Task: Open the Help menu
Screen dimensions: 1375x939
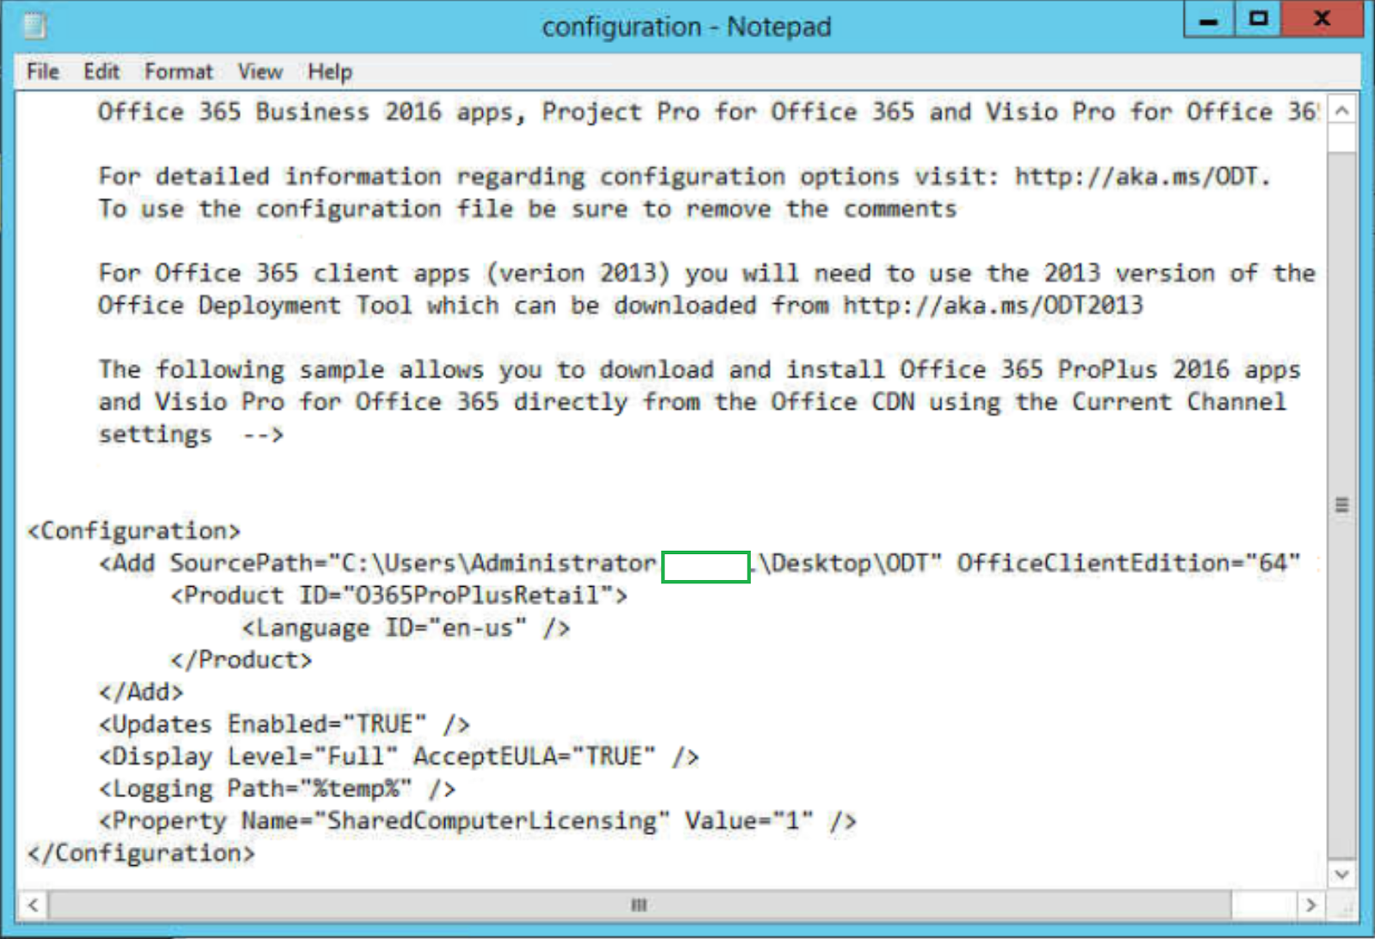Action: click(329, 71)
